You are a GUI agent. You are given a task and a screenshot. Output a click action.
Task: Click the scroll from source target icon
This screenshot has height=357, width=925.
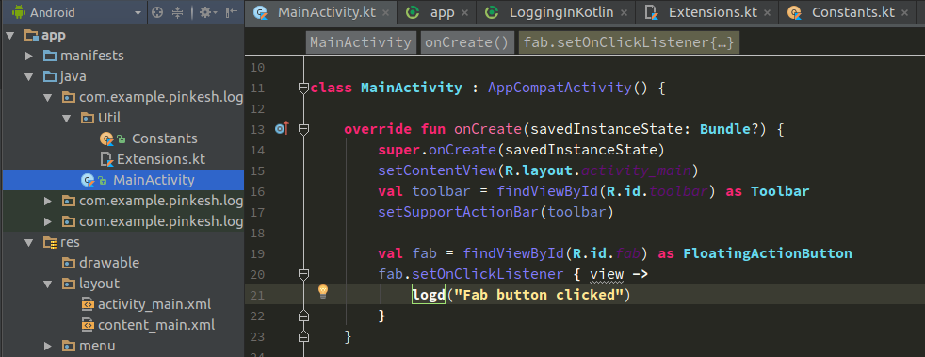157,12
